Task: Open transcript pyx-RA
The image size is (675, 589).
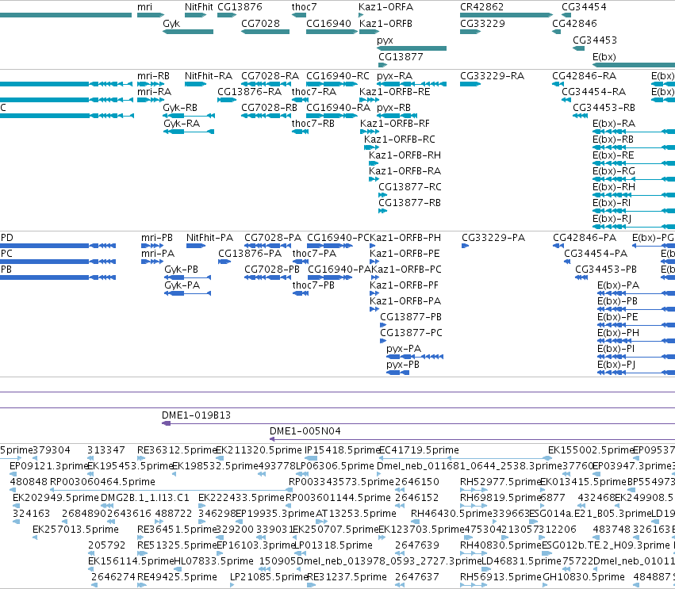Action: click(412, 84)
